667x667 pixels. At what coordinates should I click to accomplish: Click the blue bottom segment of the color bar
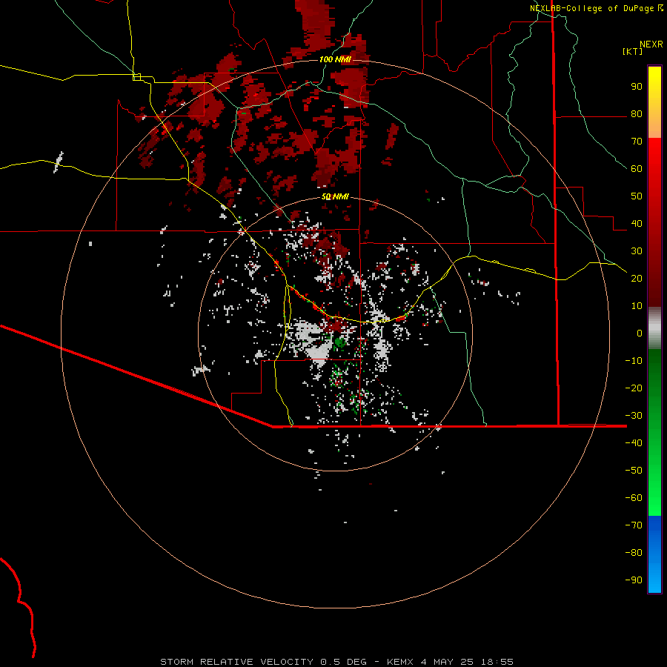654,554
